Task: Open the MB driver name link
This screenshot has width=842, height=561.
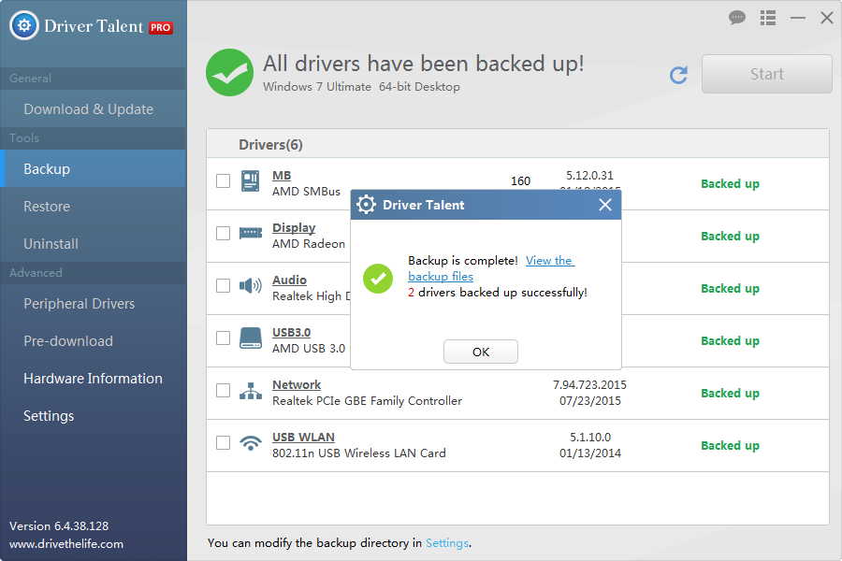Action: (282, 176)
